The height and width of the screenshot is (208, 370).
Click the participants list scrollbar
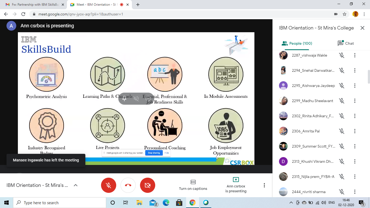(368, 77)
